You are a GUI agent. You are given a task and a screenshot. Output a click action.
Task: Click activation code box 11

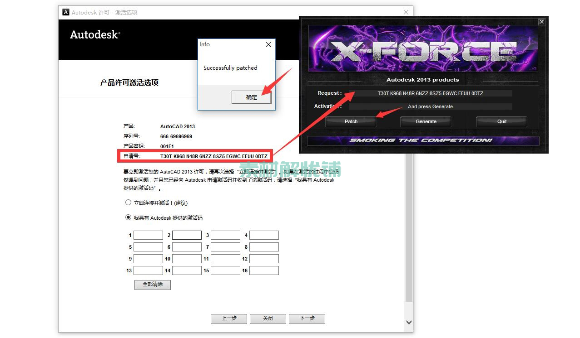pos(225,259)
